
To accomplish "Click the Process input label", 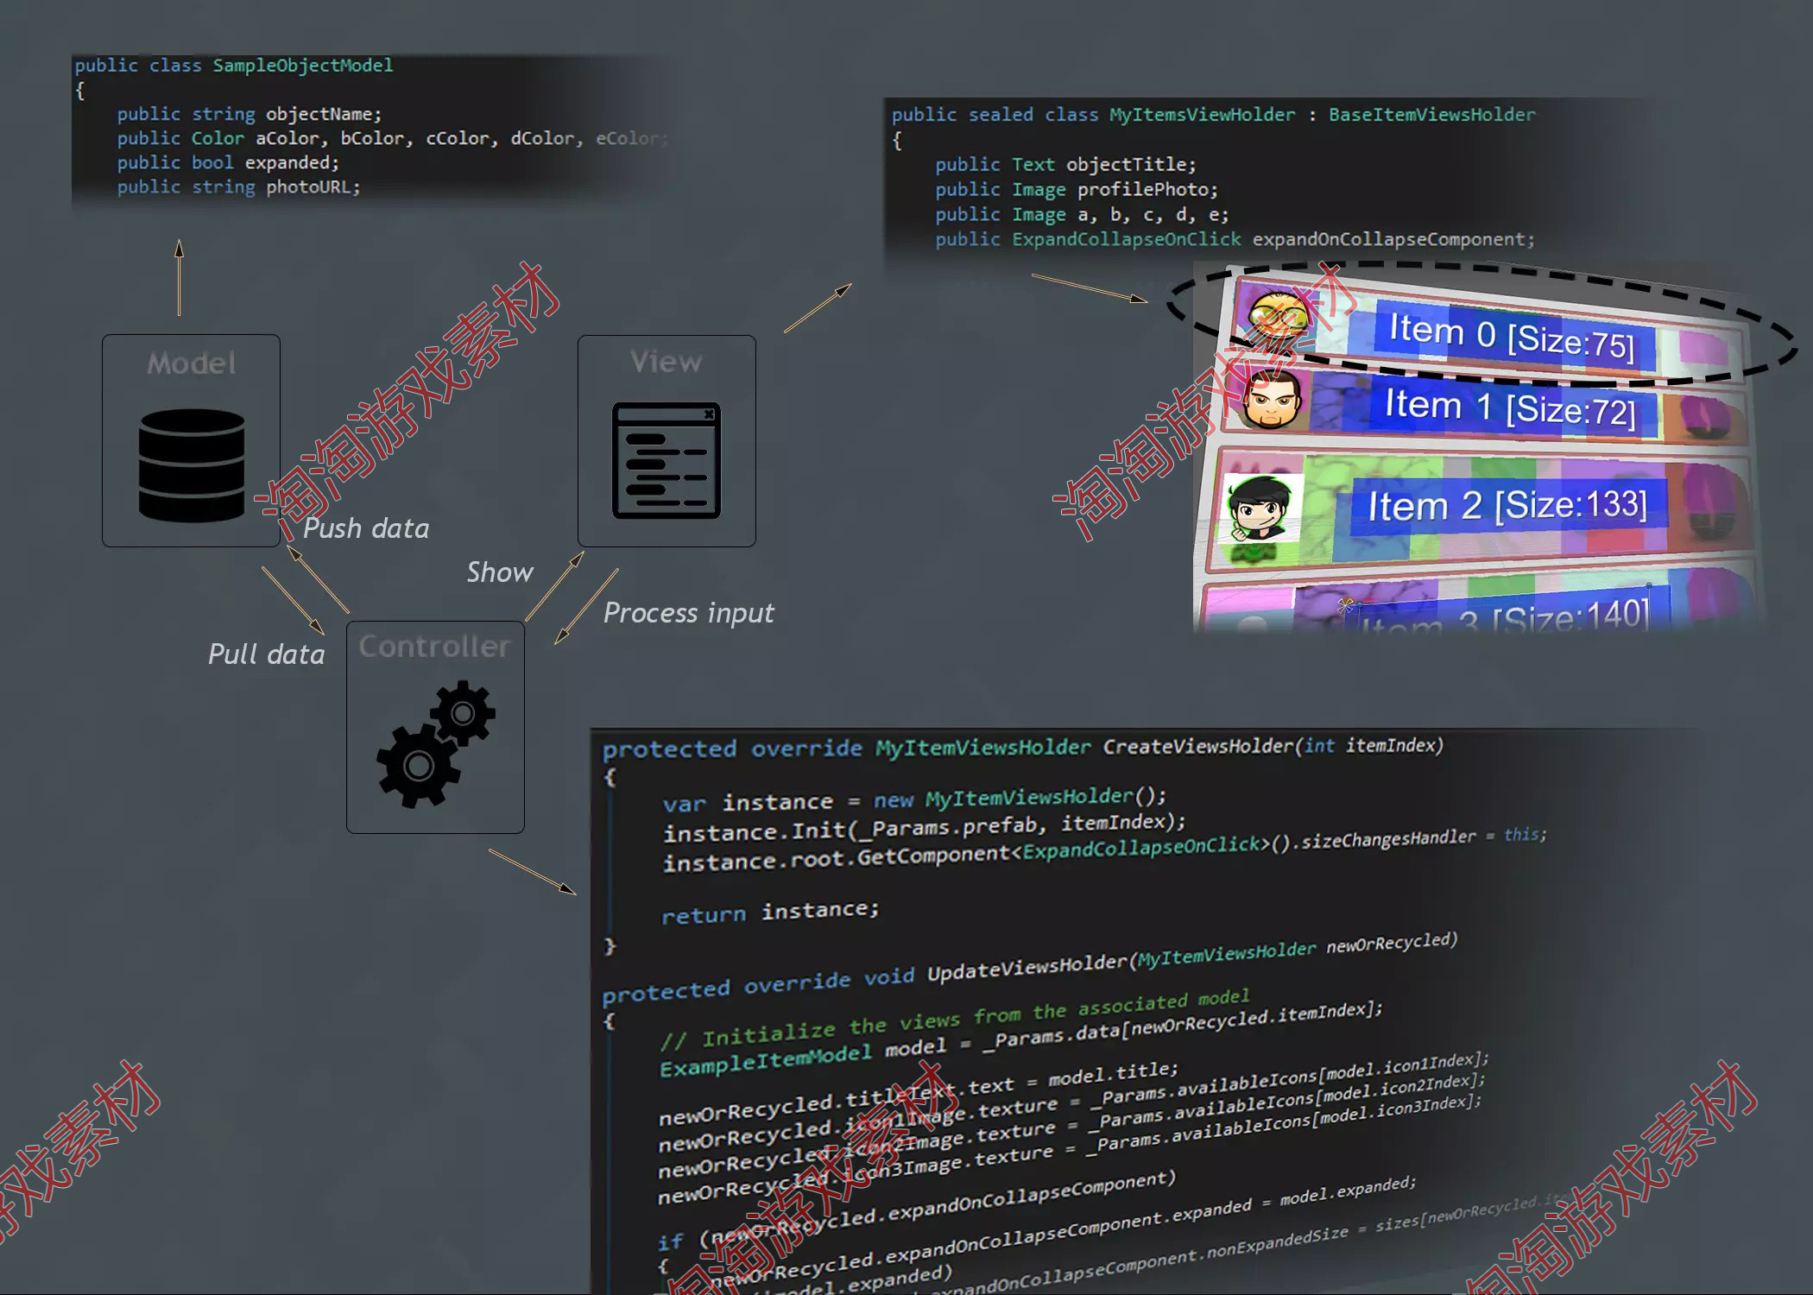I will [688, 613].
